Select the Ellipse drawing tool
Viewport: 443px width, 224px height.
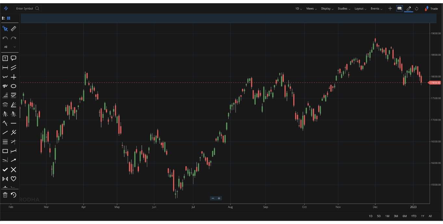(13, 86)
